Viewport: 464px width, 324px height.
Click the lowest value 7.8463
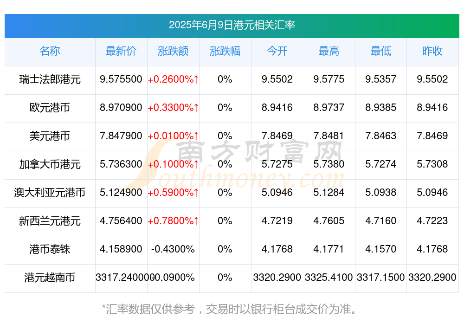(x=381, y=136)
